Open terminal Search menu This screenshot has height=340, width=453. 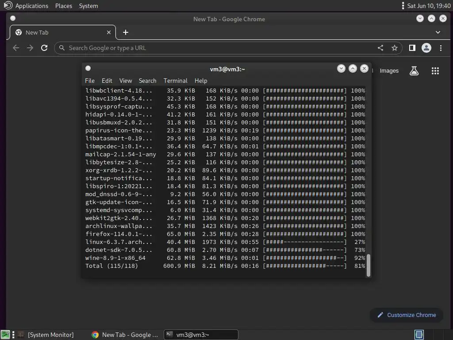[x=147, y=81]
